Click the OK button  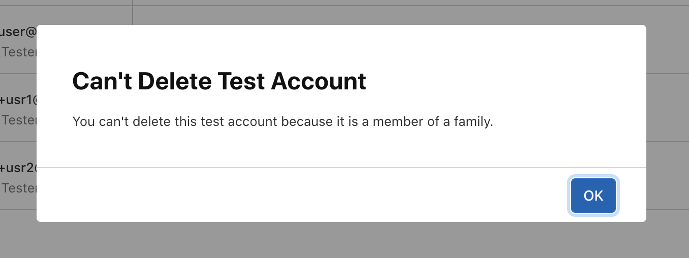[593, 196]
